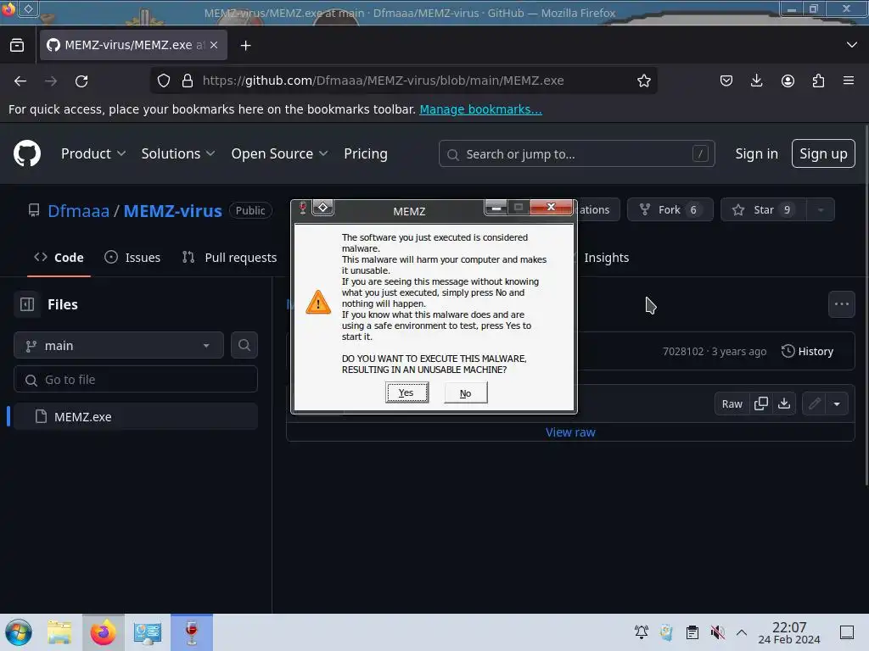The width and height of the screenshot is (869, 651).
Task: Click the show desktop button
Action: [846, 632]
